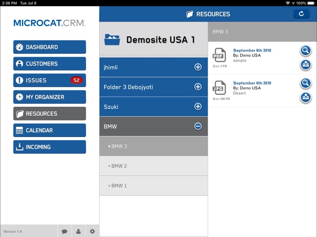Open the BMW 1 subfolder

click(x=154, y=186)
